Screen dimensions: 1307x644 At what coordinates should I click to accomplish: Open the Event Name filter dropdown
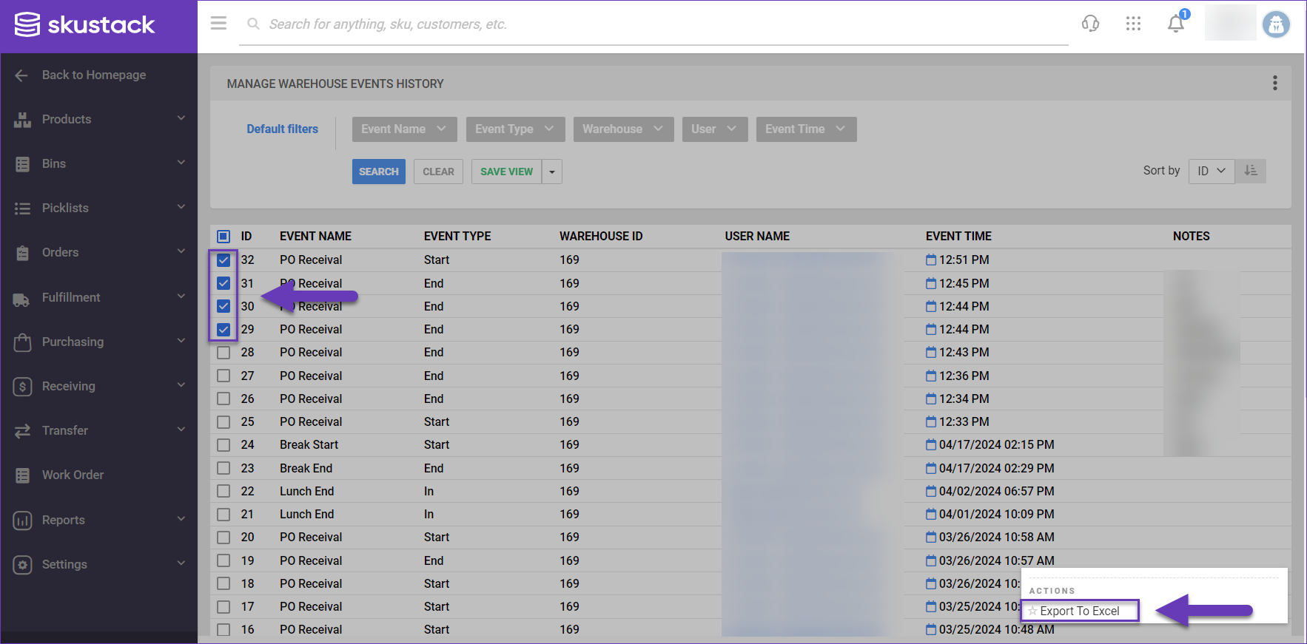tap(404, 129)
